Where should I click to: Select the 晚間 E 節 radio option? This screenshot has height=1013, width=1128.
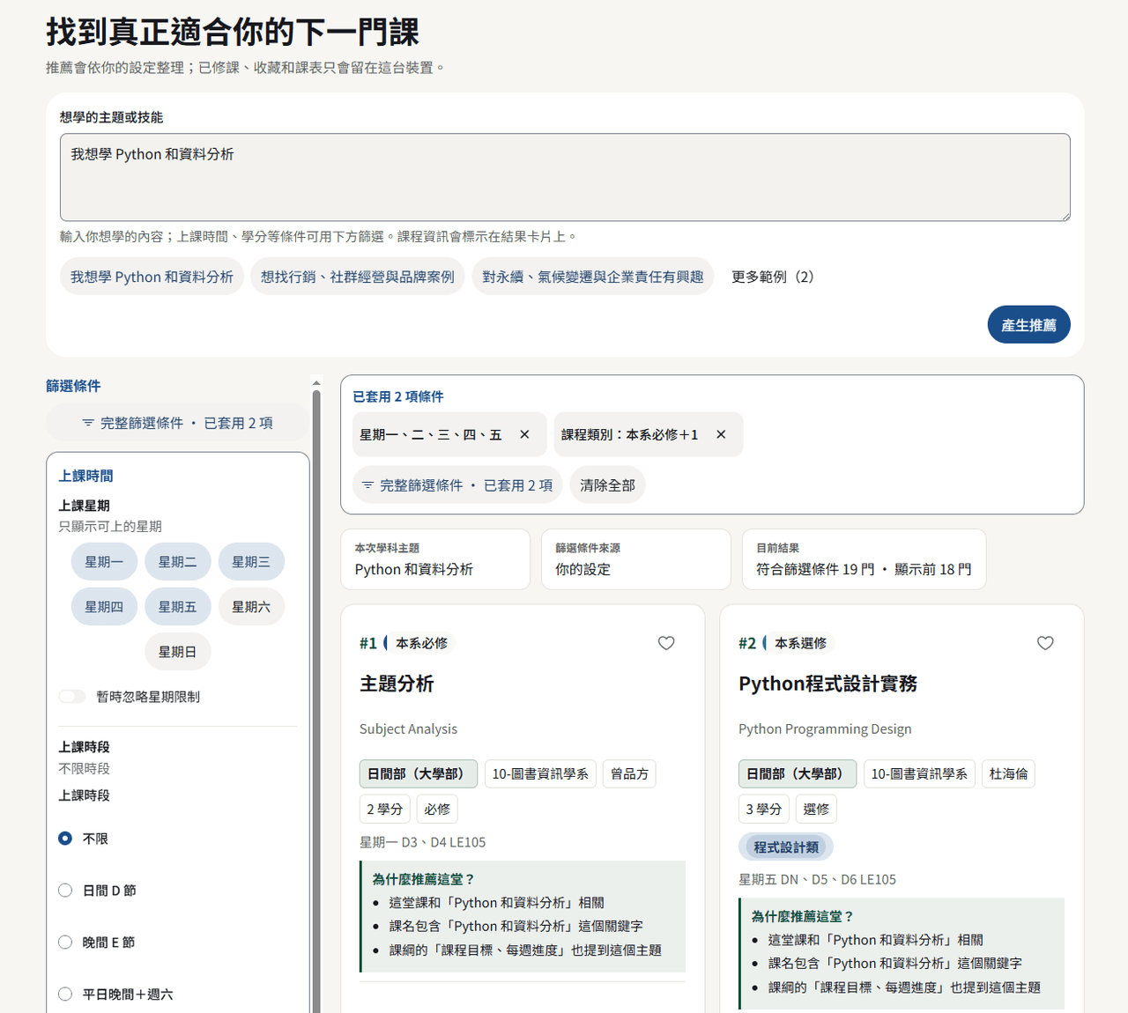click(65, 943)
